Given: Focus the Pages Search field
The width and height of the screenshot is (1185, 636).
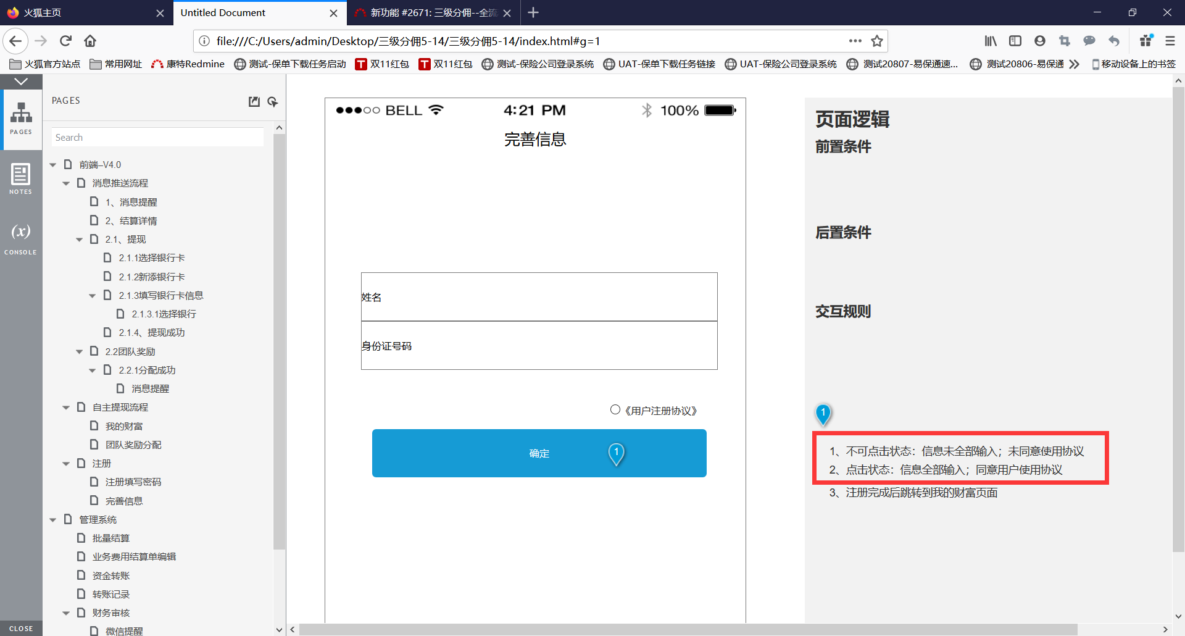Looking at the screenshot, I should [157, 138].
